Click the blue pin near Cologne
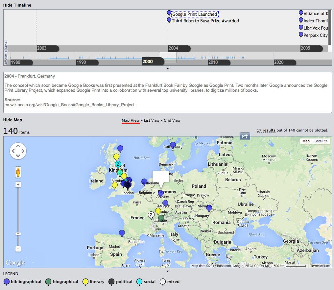 (x=161, y=193)
